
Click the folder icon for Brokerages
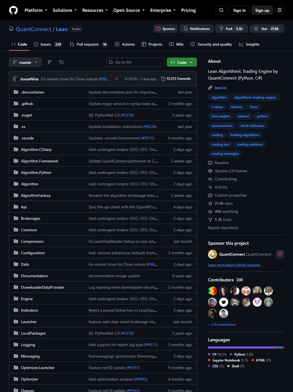[x=16, y=218]
